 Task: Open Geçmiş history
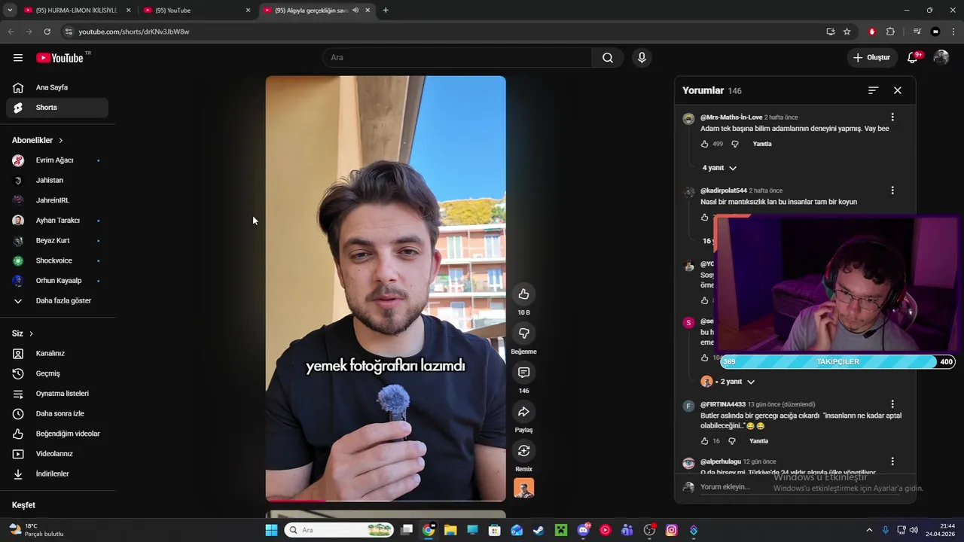[x=57, y=373]
